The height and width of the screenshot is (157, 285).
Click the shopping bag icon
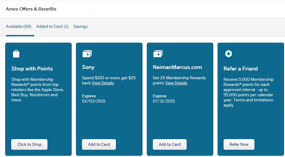click(x=16, y=54)
